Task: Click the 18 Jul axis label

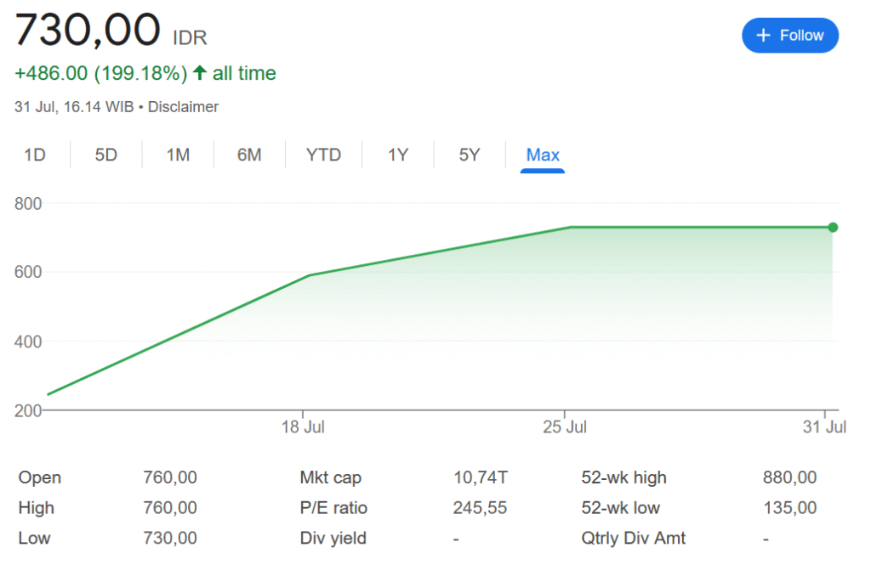Action: [304, 426]
